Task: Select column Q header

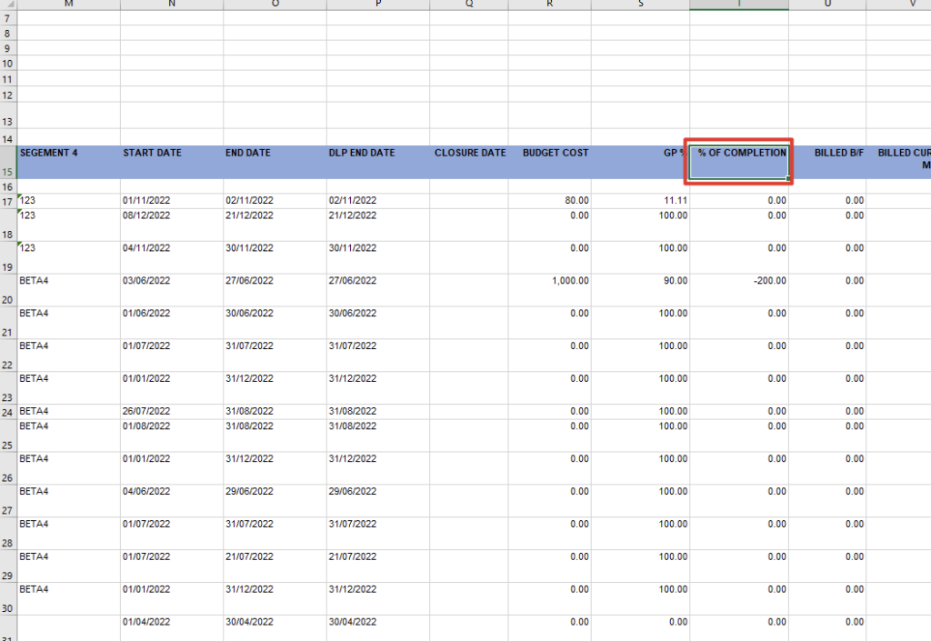Action: 468,5
